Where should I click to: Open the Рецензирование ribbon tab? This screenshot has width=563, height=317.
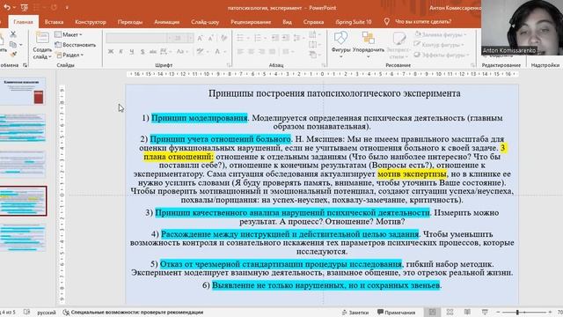(x=251, y=22)
